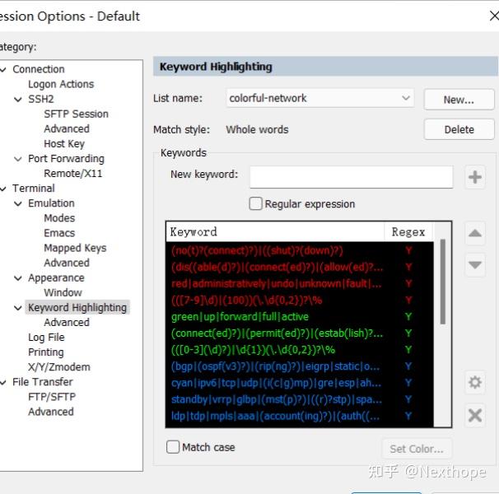
Task: Click the New... list button
Action: (x=459, y=100)
